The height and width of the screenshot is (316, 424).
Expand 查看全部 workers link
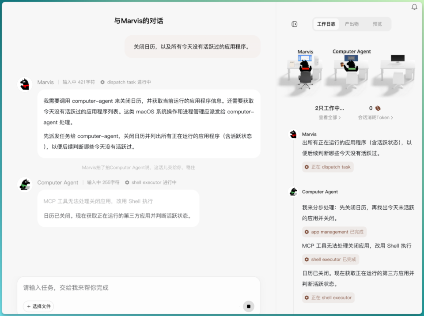[329, 117]
